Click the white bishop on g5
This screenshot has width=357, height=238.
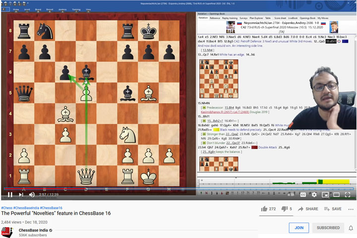click(x=148, y=93)
